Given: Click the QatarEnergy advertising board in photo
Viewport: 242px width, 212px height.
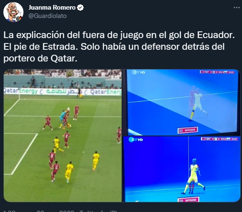Looking at the screenshot, I should tap(62, 92).
